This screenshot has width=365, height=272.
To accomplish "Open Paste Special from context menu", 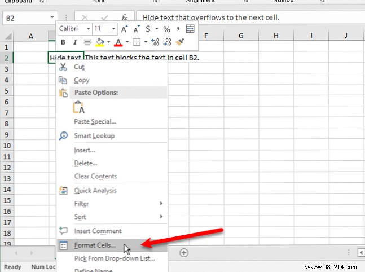I will point(112,121).
